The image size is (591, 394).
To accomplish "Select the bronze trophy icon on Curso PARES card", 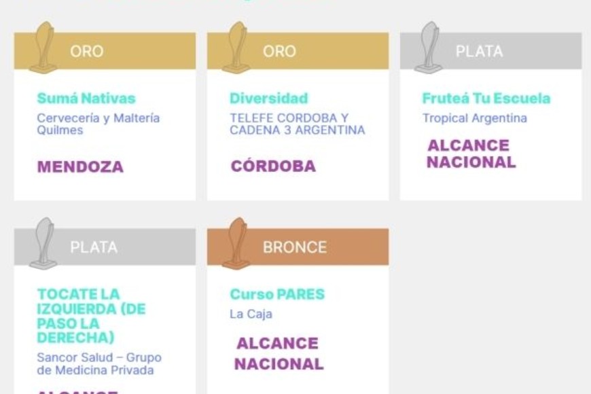I will pos(236,243).
